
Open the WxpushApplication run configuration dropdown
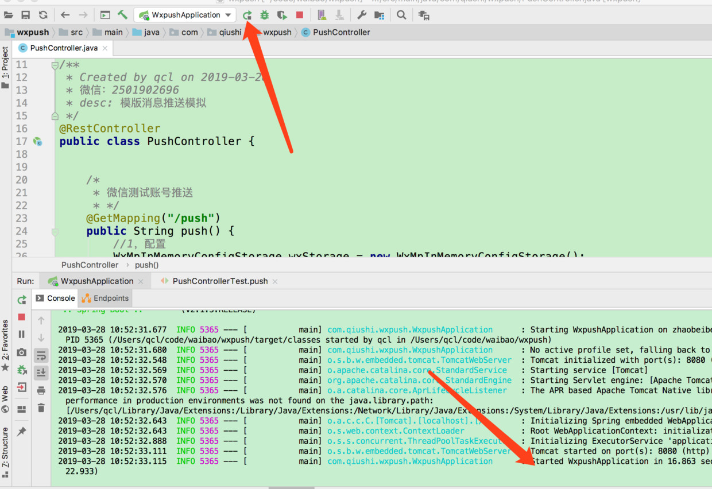point(185,15)
